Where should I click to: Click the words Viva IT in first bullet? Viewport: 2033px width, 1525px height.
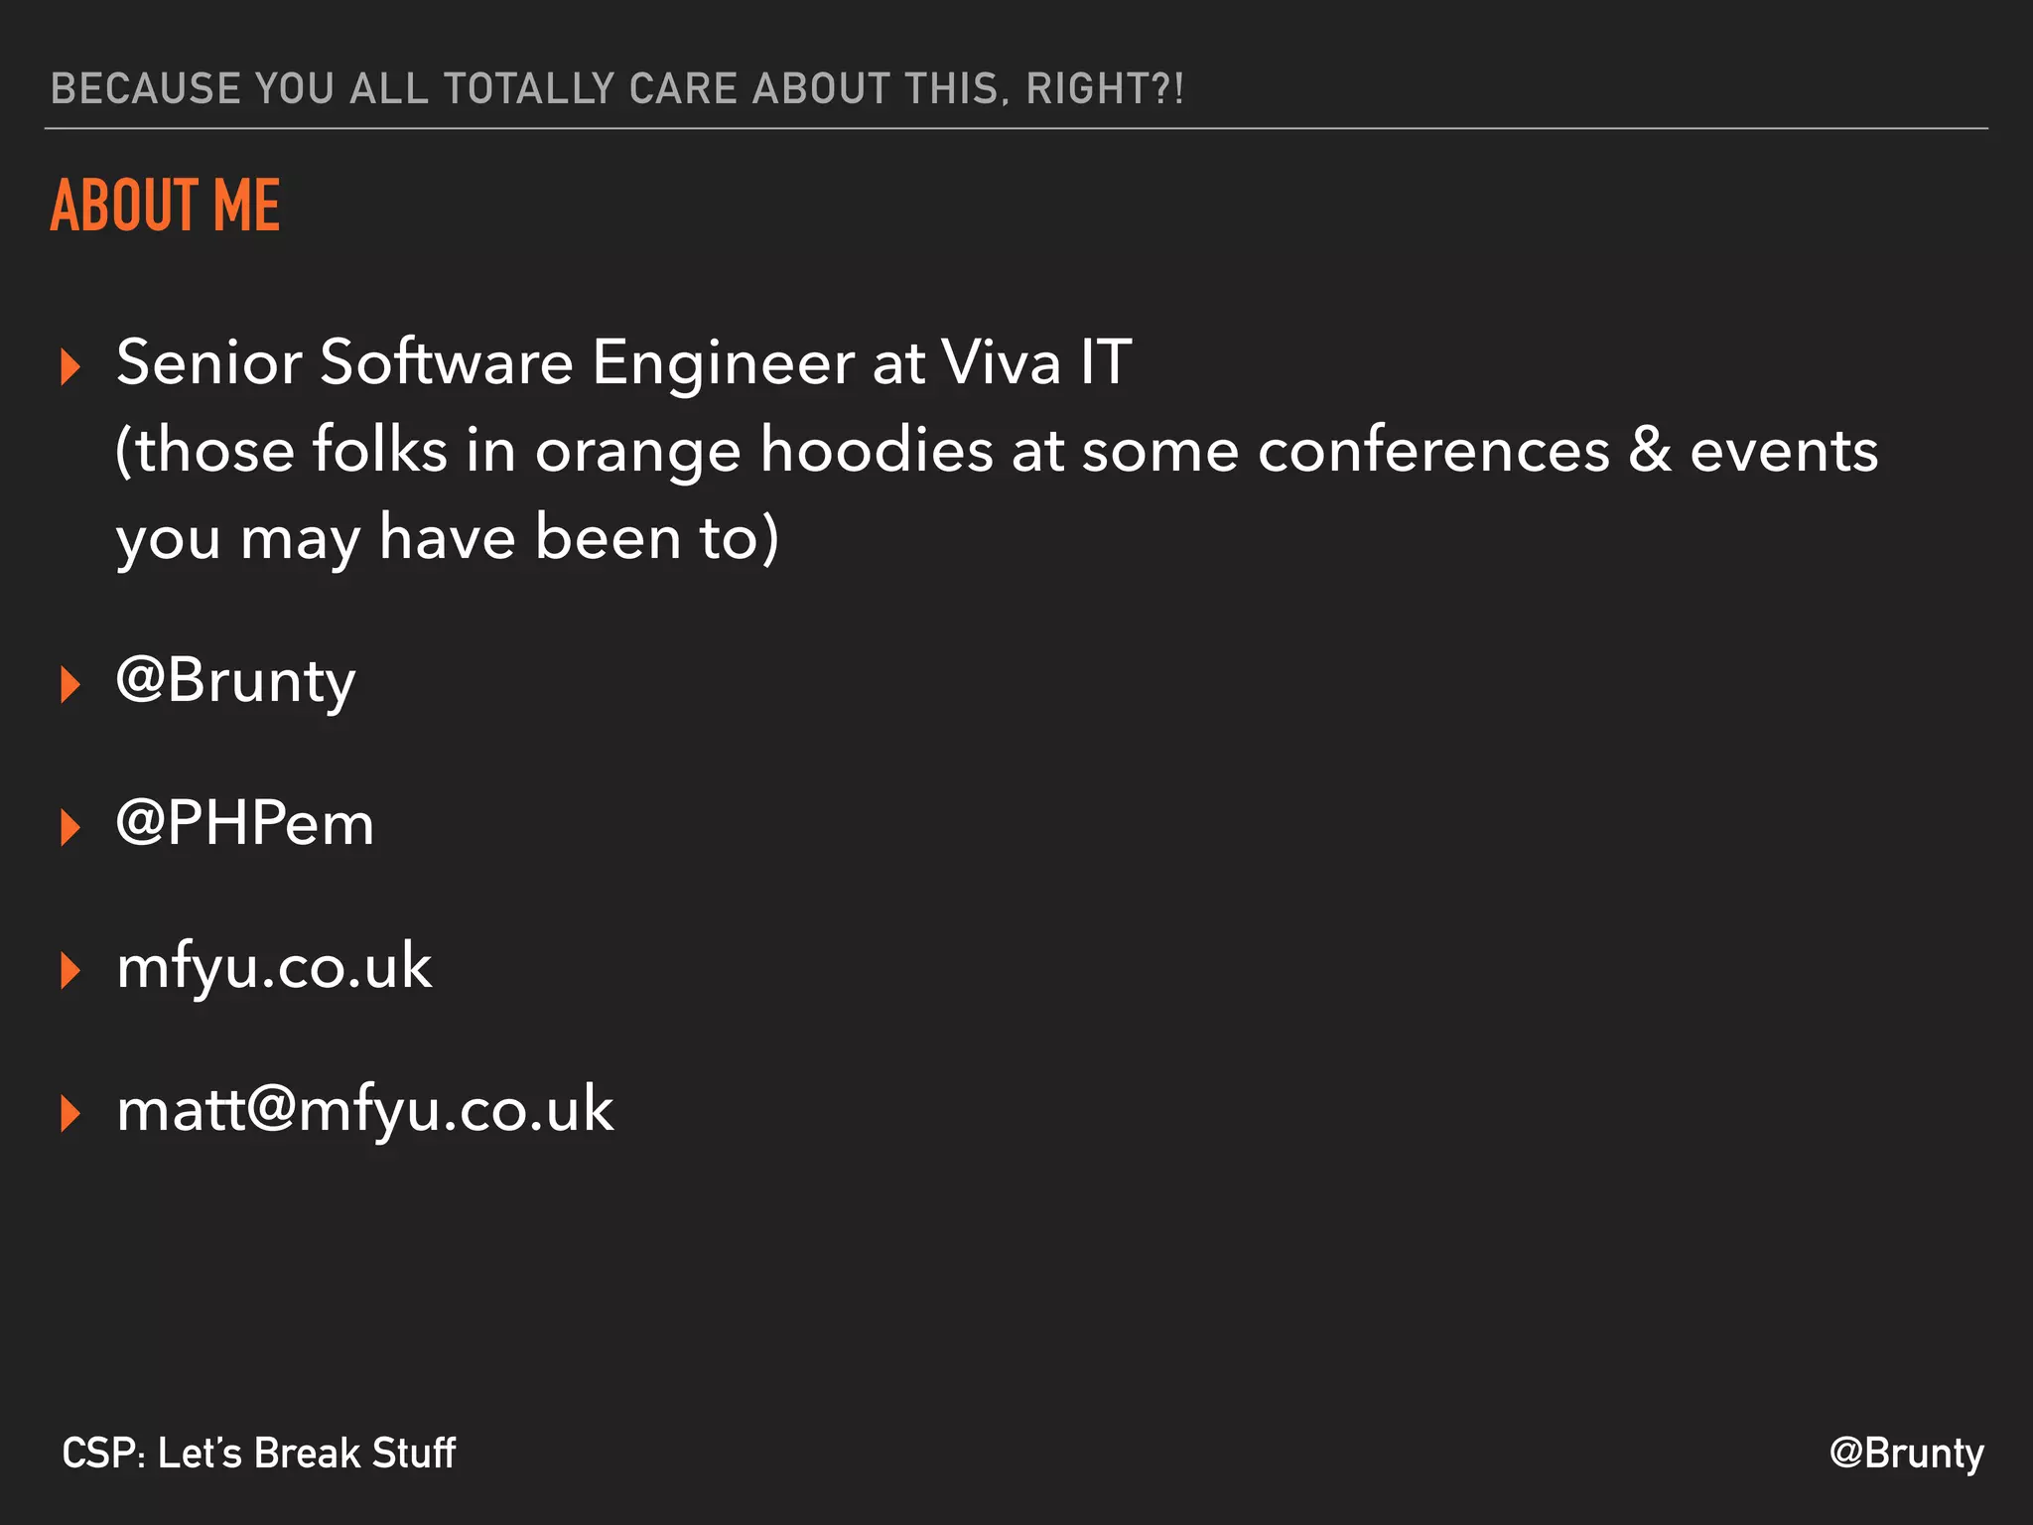tap(1036, 360)
